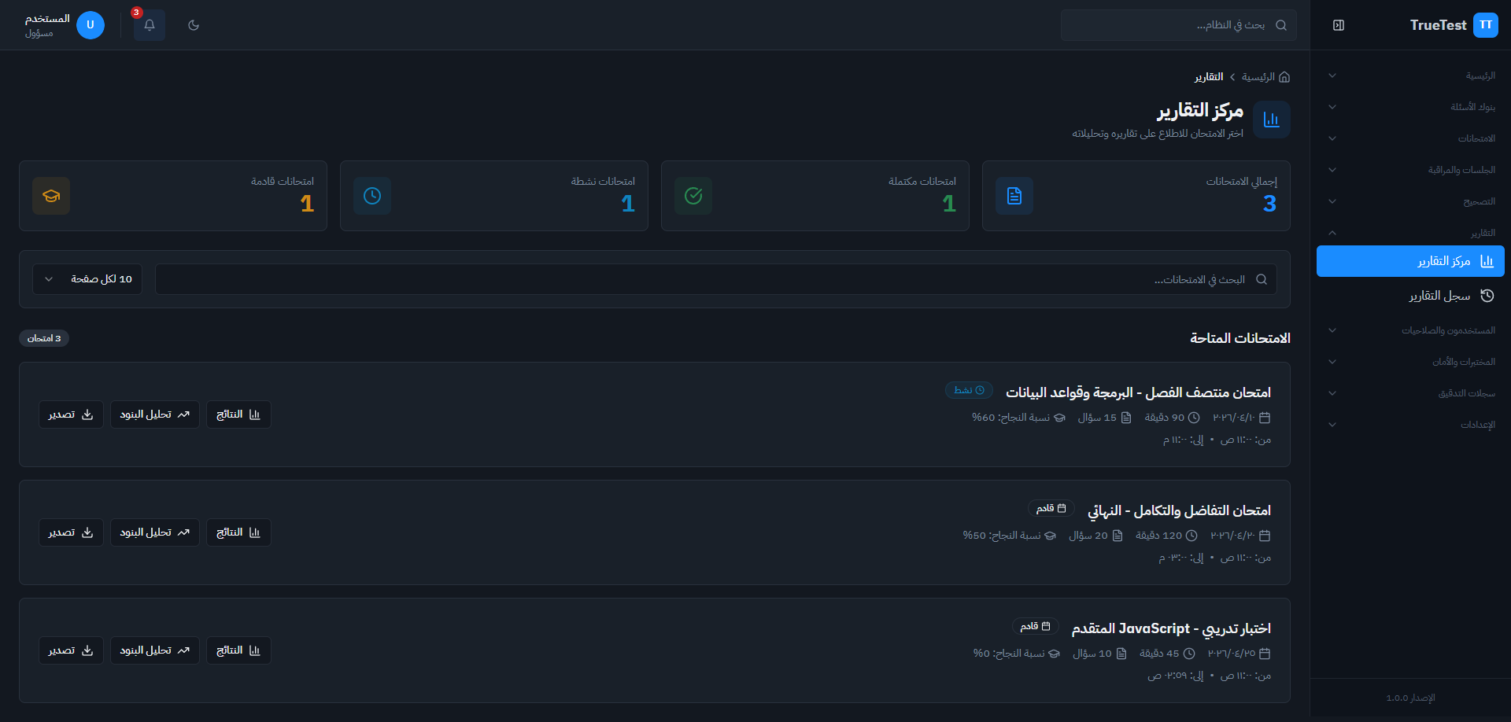Click the clock icon next to سجل التقارير
Image resolution: width=1511 pixels, height=722 pixels.
point(1487,296)
